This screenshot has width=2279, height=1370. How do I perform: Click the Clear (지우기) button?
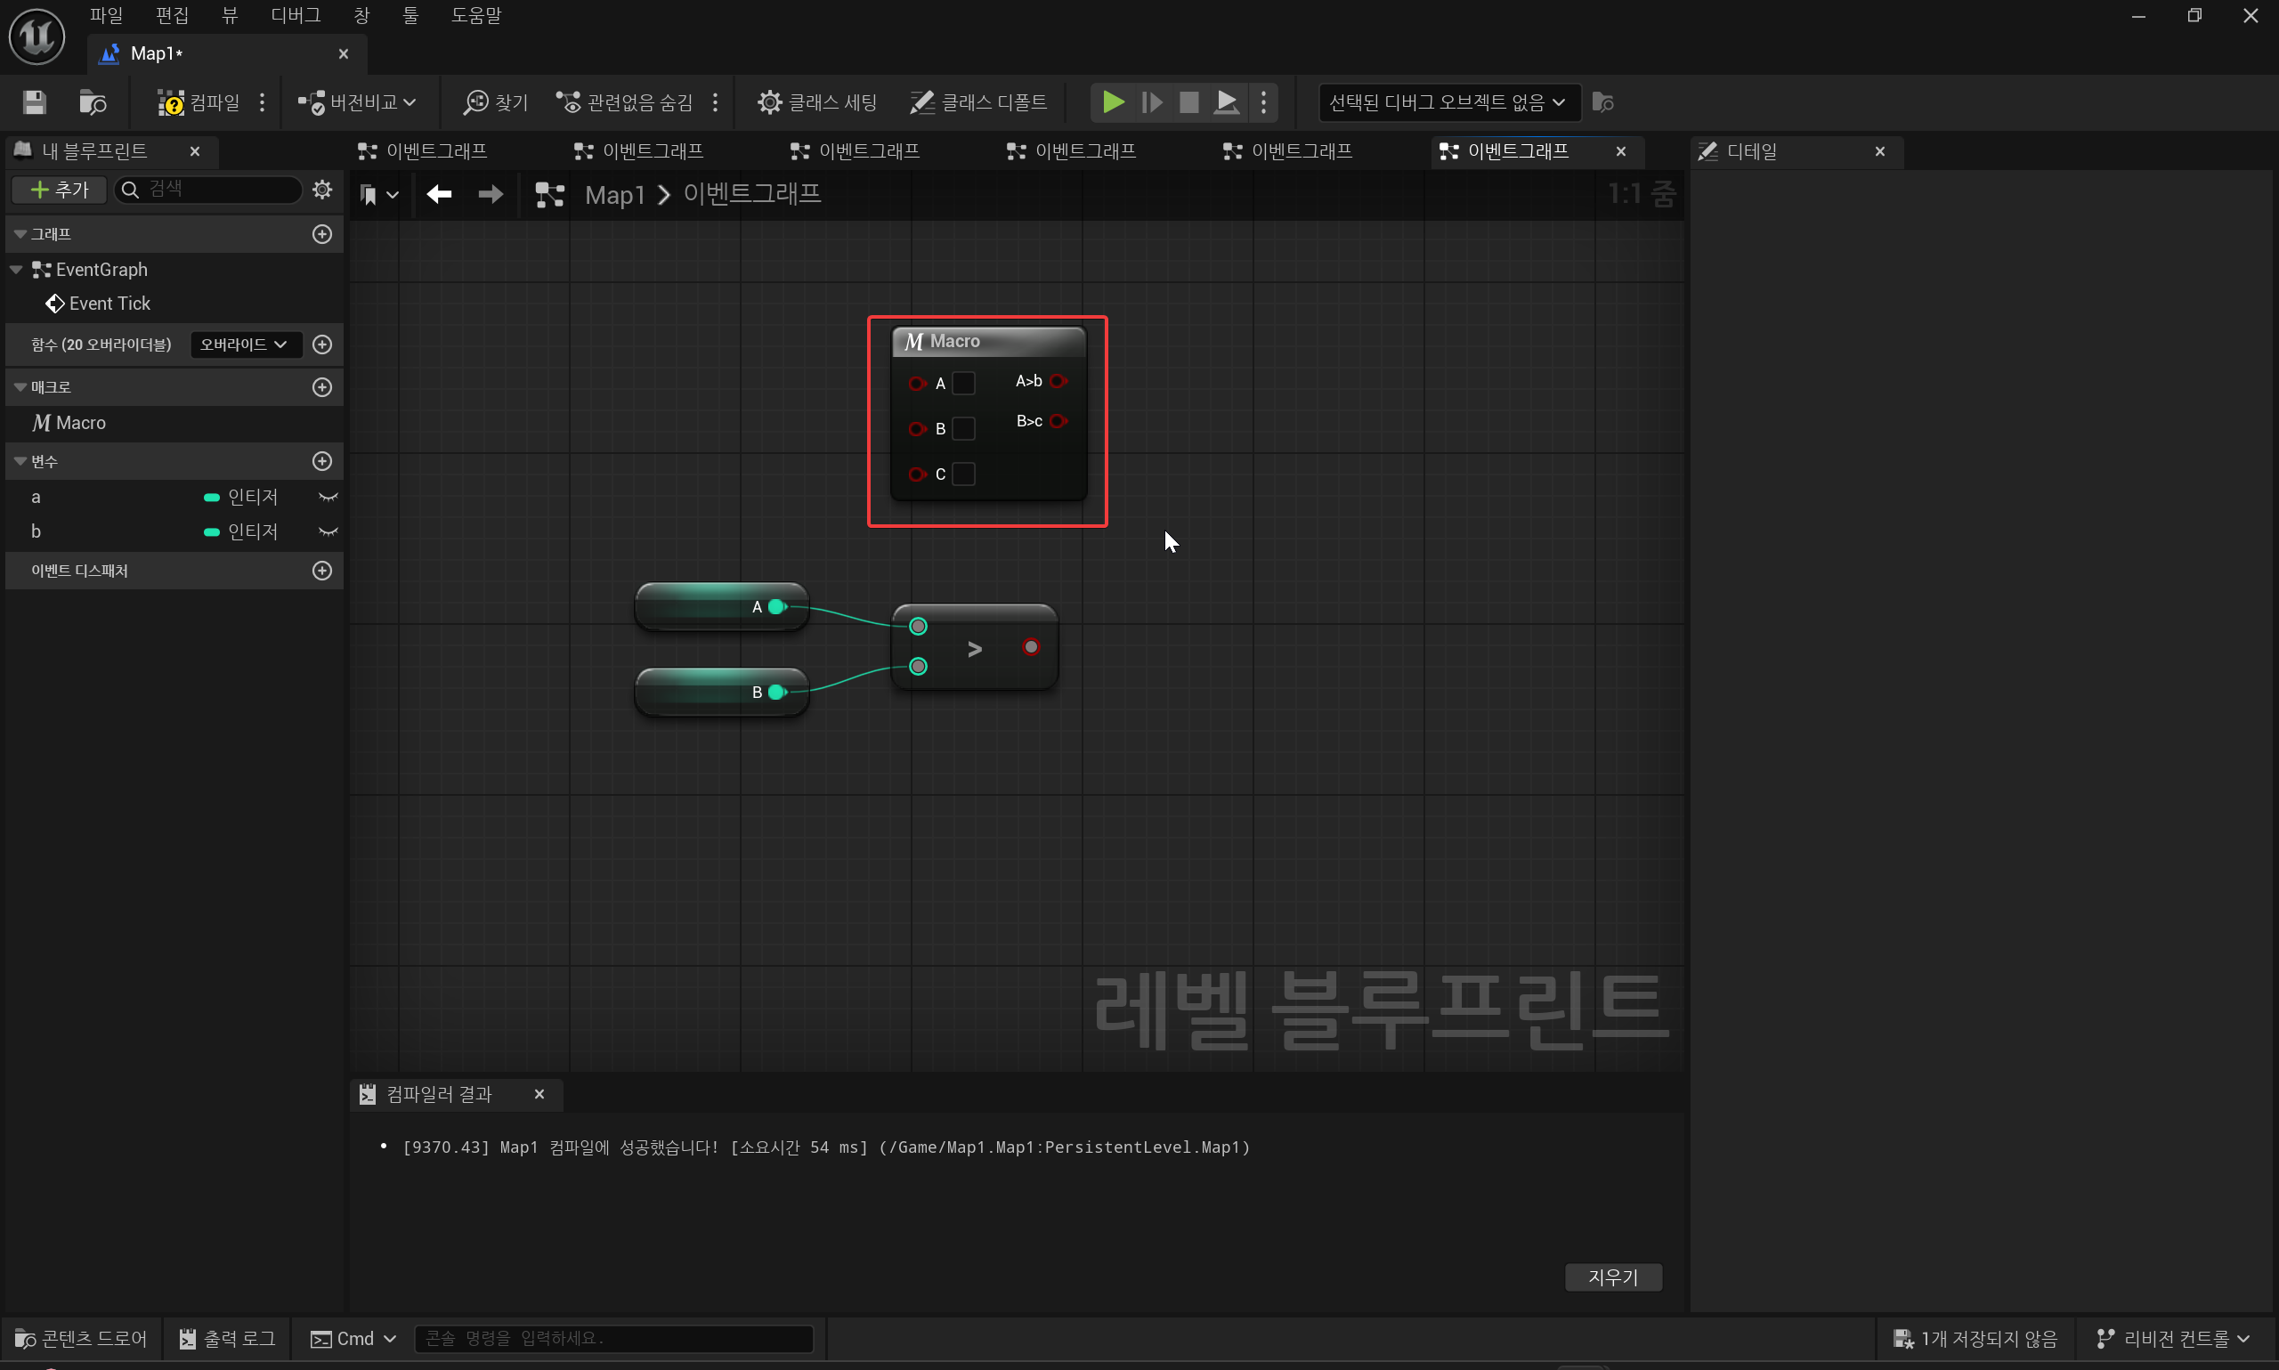1612,1277
